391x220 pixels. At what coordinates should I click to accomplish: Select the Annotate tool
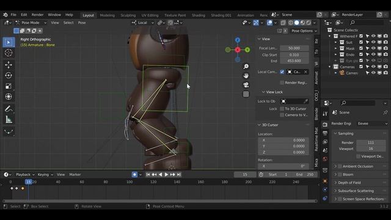tap(9, 109)
